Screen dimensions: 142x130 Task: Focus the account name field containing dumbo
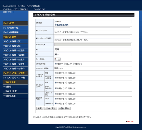click(x=93, y=22)
